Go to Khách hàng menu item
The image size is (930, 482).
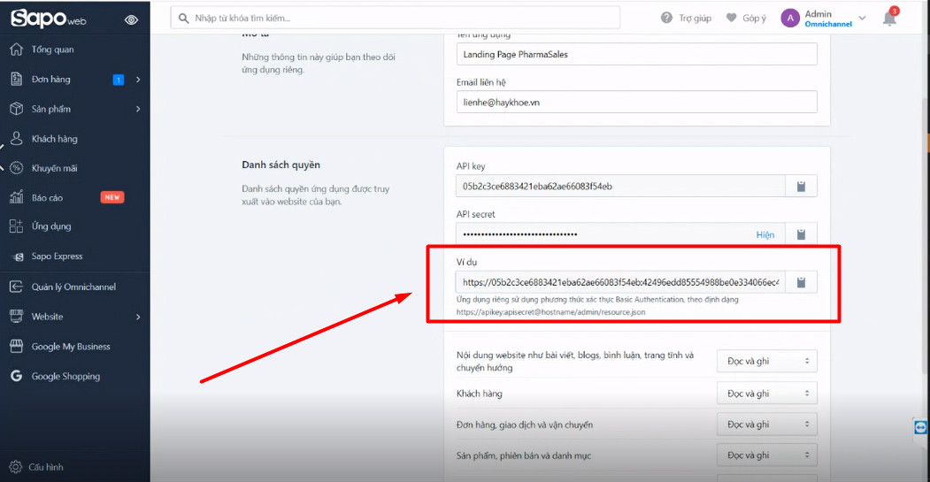55,139
